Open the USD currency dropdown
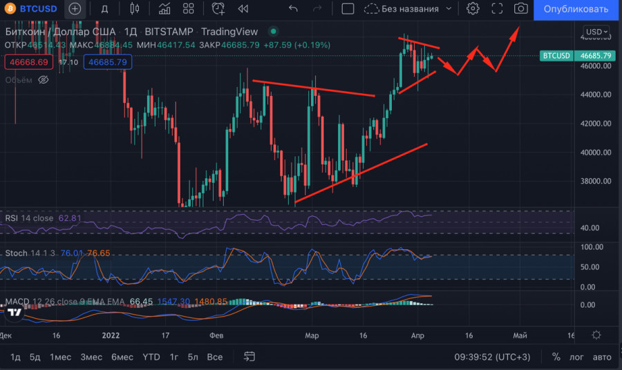The image size is (622, 370). tap(597, 32)
